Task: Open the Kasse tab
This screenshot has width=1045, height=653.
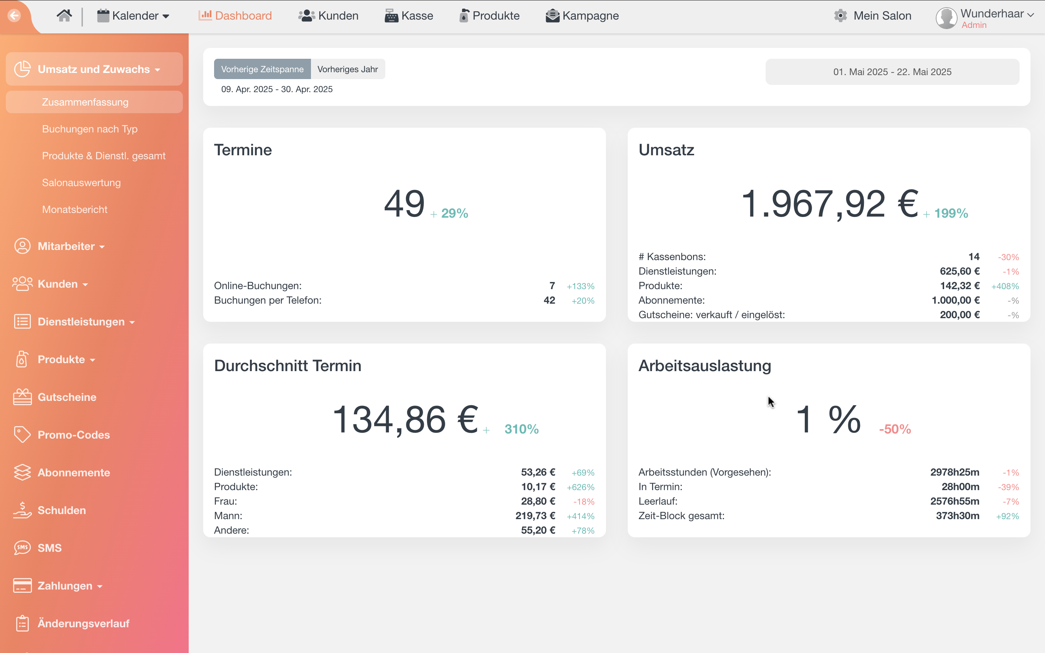Action: [x=409, y=16]
